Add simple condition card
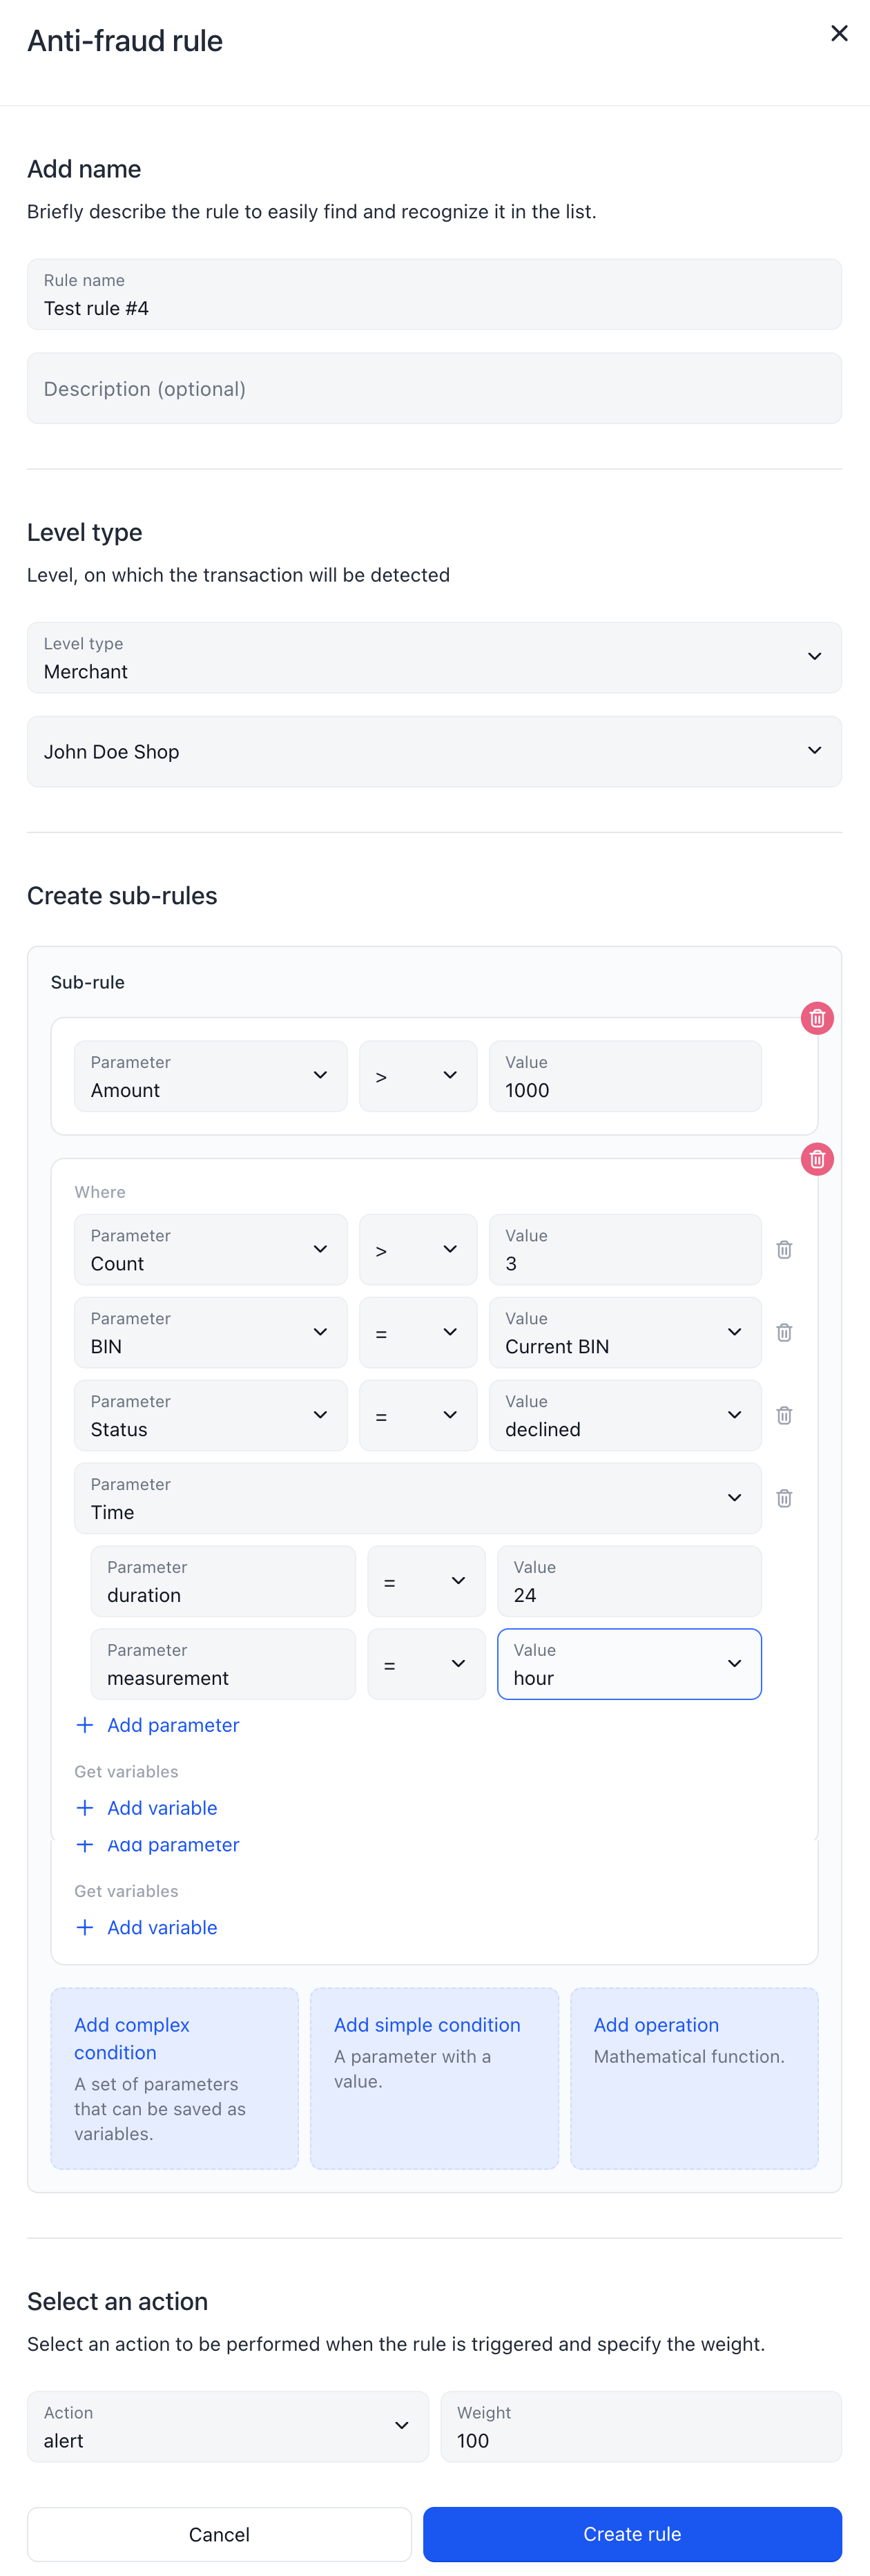 [434, 2078]
